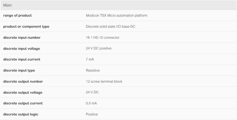This screenshot has width=237, height=120.
Task: Select the 'discrete input type' label
Action: (19, 71)
